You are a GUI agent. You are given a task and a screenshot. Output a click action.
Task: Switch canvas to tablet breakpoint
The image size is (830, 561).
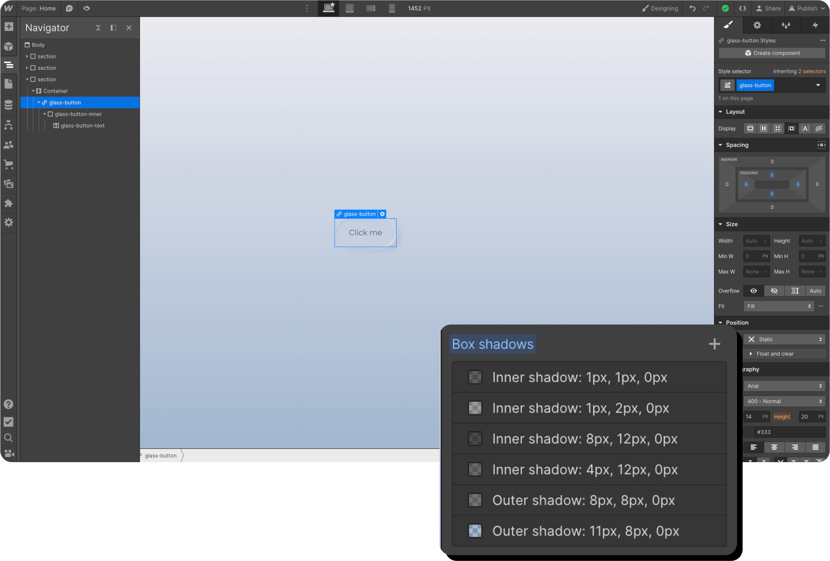point(350,8)
